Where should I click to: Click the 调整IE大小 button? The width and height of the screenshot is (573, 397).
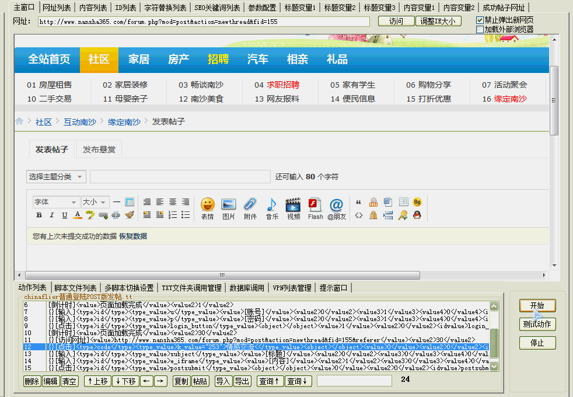click(x=438, y=21)
